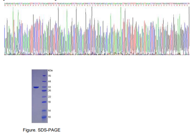
Task: Click the red amino acid sequence row
Action: [97, 5]
